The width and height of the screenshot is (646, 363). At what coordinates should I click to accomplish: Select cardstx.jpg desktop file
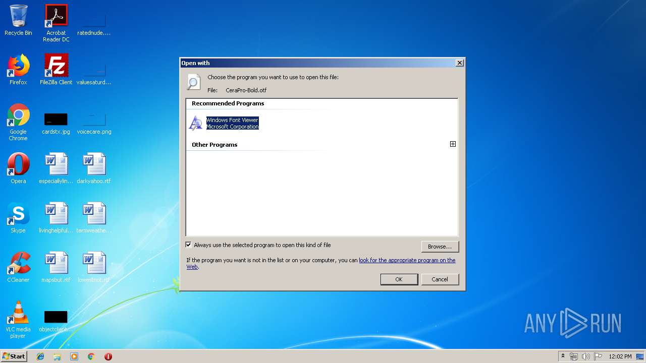pyautogui.click(x=56, y=123)
